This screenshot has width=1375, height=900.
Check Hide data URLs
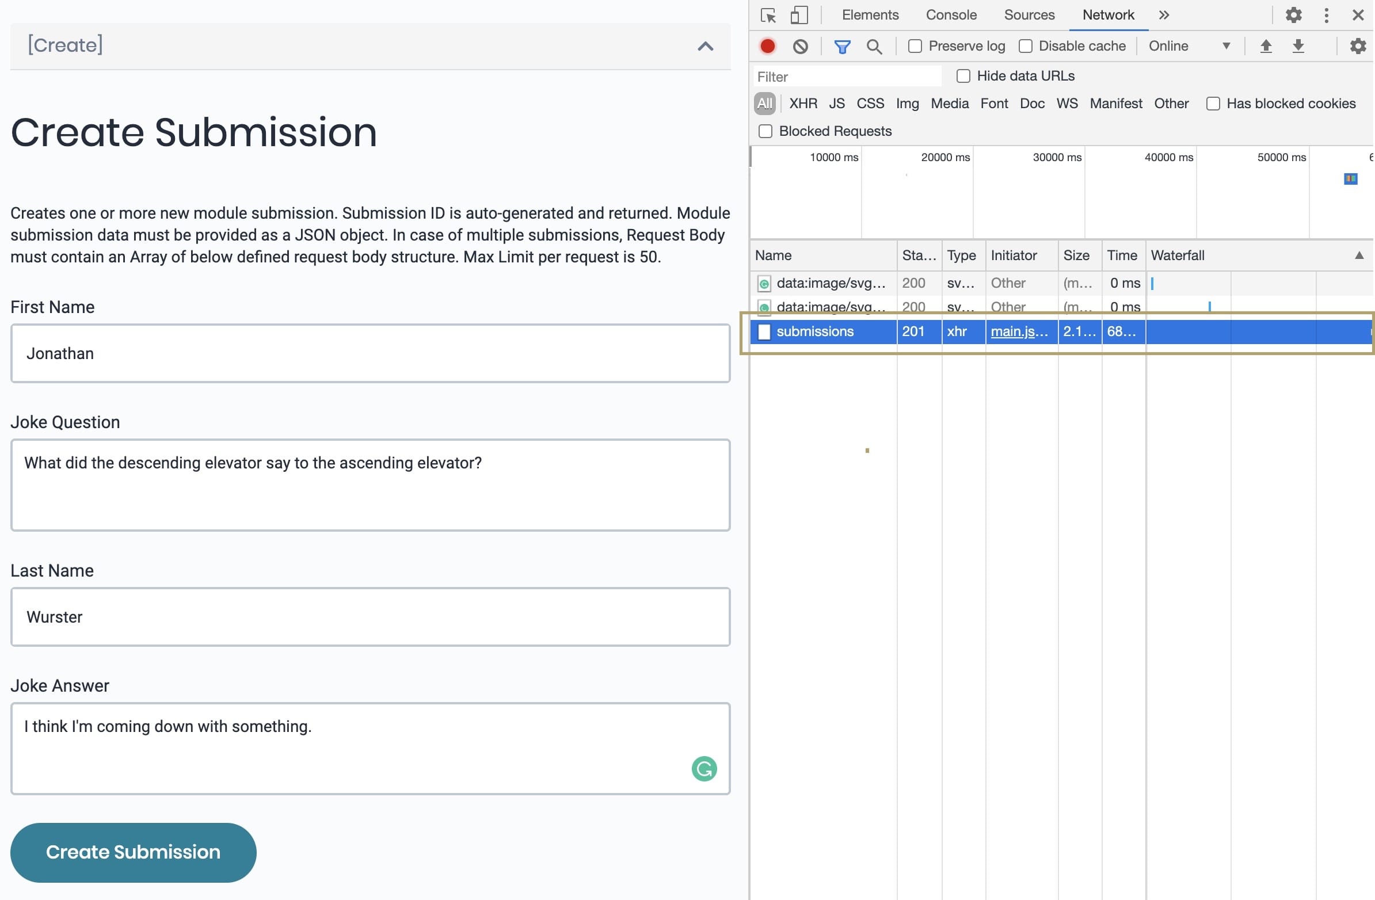(x=963, y=76)
